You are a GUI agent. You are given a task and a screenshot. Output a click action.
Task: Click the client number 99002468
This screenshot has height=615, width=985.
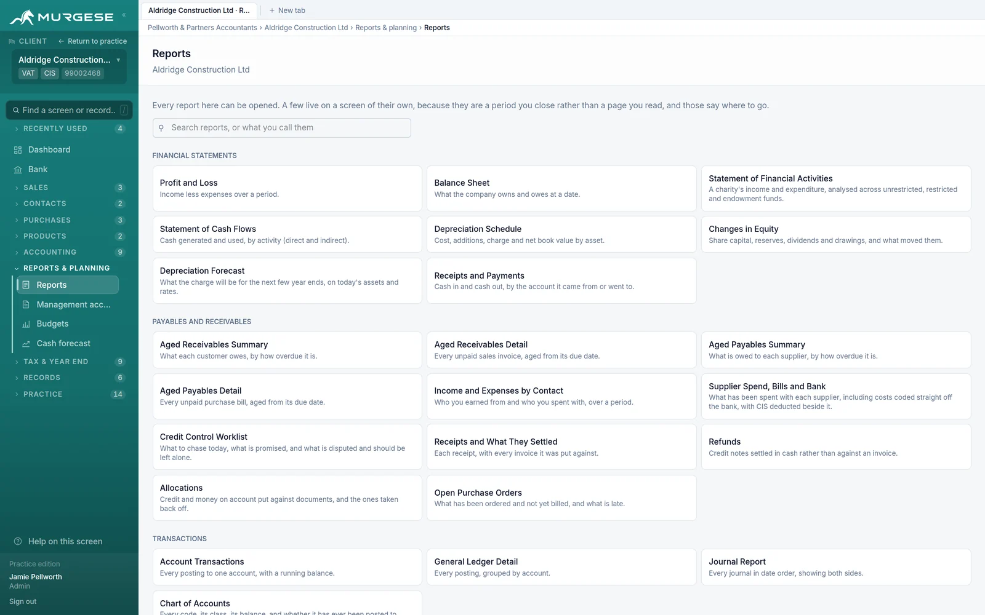click(x=82, y=73)
